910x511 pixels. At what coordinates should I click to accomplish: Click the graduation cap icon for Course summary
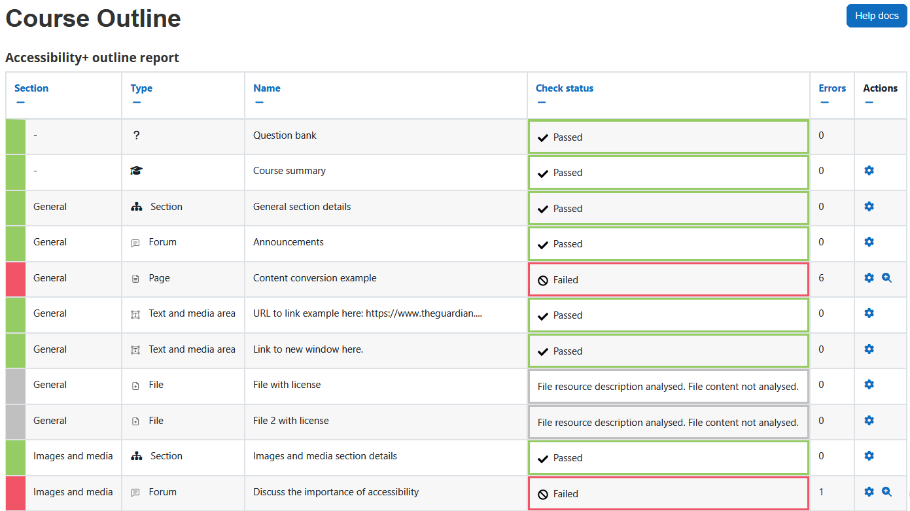[136, 171]
